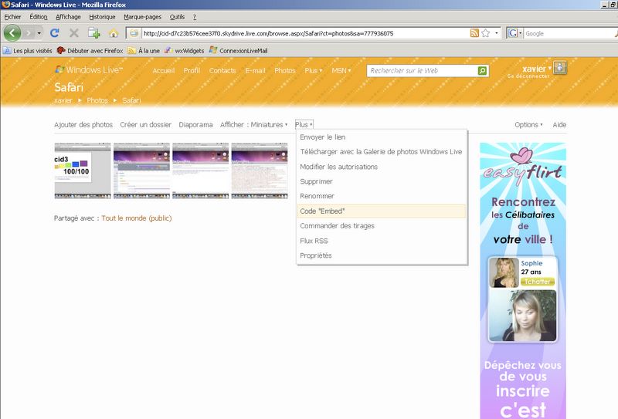
Task: Click xavier's profile picture icon
Action: pyautogui.click(x=560, y=67)
